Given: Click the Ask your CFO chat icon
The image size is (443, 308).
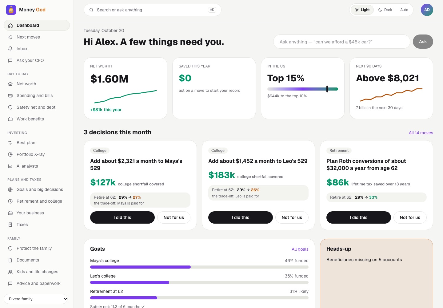Looking at the screenshot, I should tap(10, 61).
